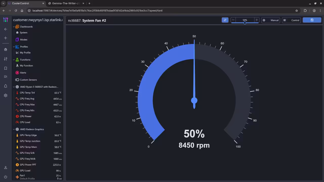Click the power icon at sidebar bottom
The image size is (324, 182).
[x=6, y=177]
